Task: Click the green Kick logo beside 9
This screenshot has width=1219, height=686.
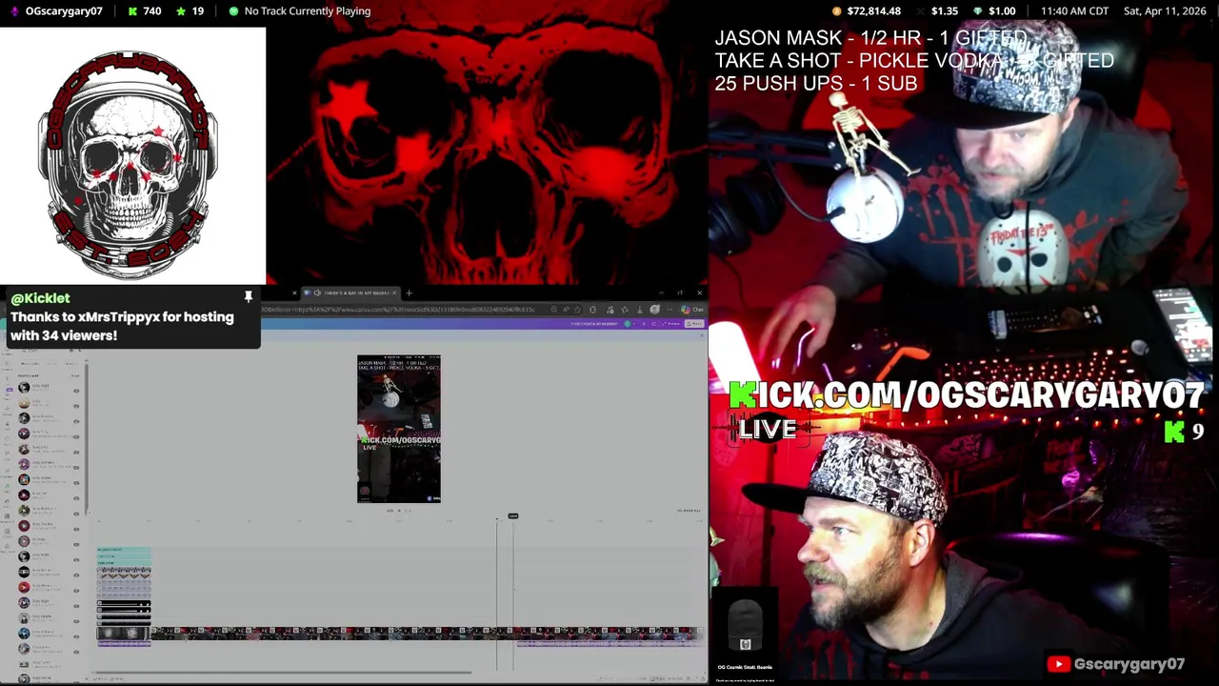Action: tap(1174, 432)
